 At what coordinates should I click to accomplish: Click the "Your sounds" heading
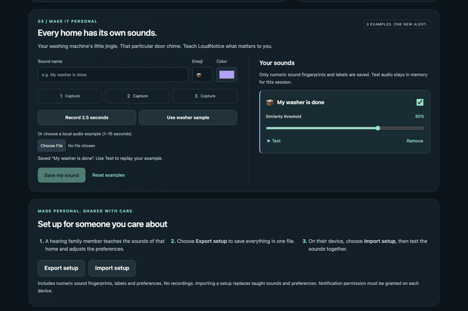tap(277, 63)
